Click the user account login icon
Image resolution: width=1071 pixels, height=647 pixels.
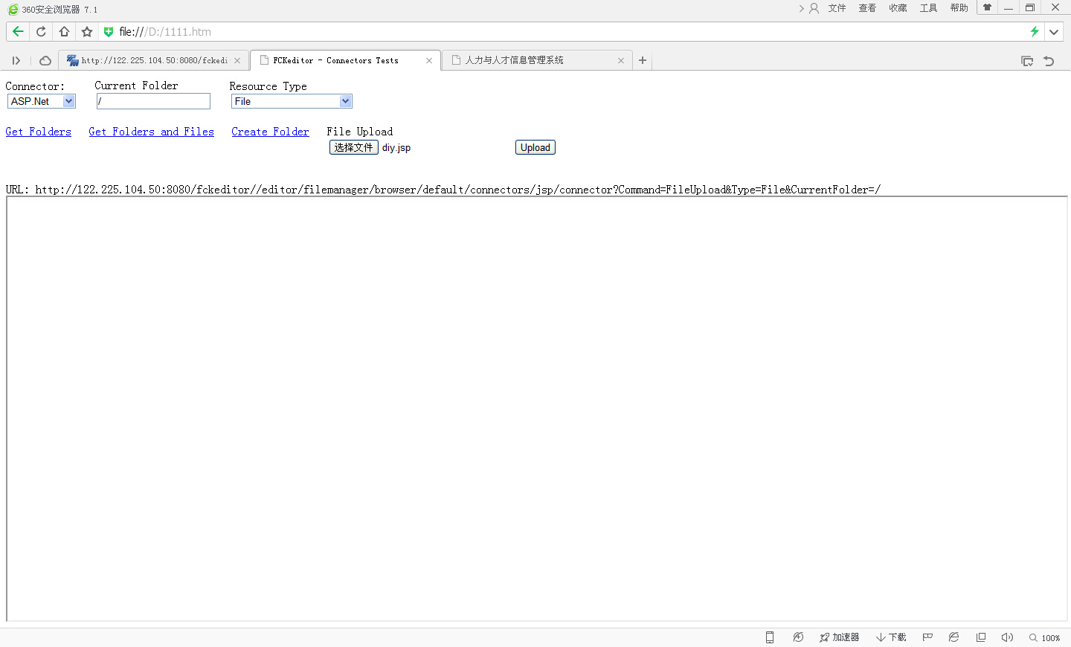point(814,8)
